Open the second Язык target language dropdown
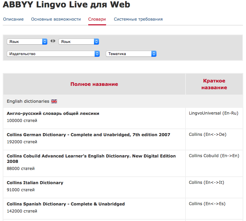This screenshot has width=246, height=221. (78, 42)
